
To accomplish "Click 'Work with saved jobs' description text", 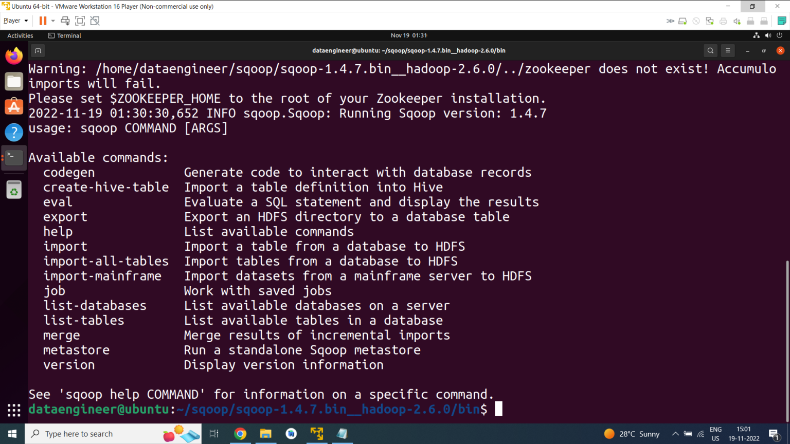I will (x=258, y=291).
